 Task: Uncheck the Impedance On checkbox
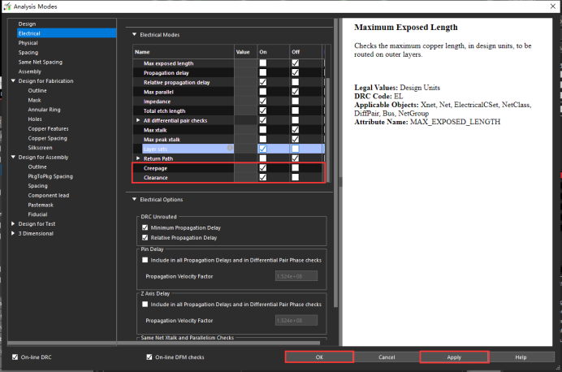pyautogui.click(x=262, y=101)
